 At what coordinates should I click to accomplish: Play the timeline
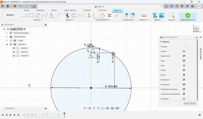point(10,115)
